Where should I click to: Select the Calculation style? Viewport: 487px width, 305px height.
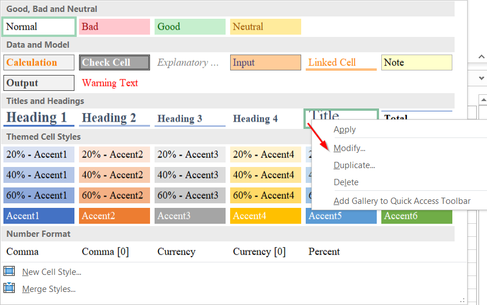point(39,62)
